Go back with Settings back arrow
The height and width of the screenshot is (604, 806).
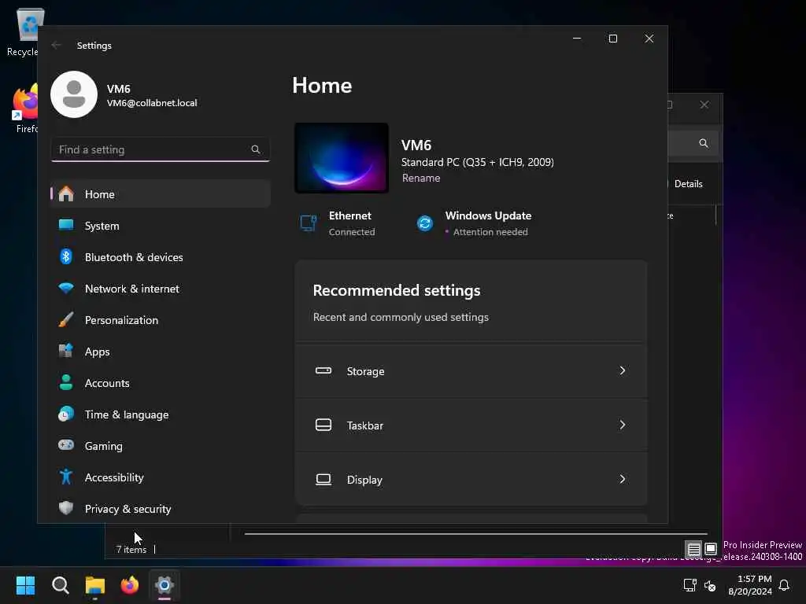click(x=57, y=45)
